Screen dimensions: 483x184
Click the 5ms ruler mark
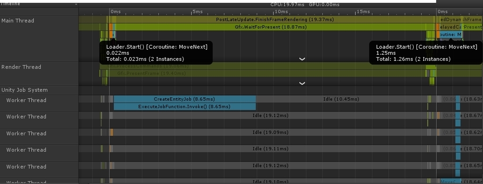tap(197, 12)
